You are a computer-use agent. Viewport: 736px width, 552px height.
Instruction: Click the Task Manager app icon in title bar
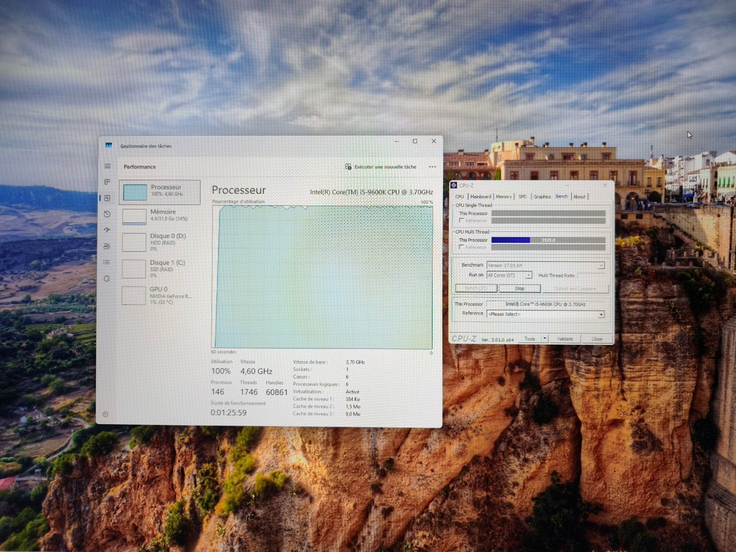[x=109, y=145]
